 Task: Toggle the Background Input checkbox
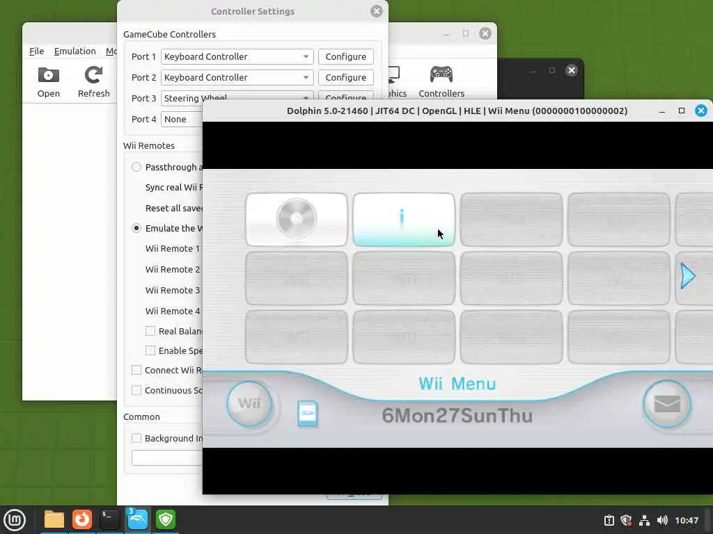click(x=136, y=438)
